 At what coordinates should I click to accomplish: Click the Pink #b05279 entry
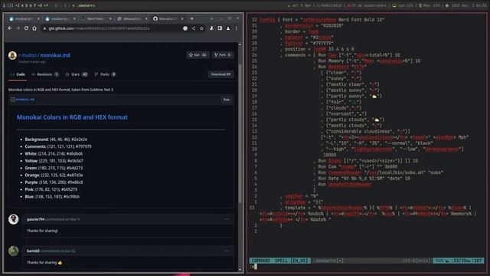[51, 189]
